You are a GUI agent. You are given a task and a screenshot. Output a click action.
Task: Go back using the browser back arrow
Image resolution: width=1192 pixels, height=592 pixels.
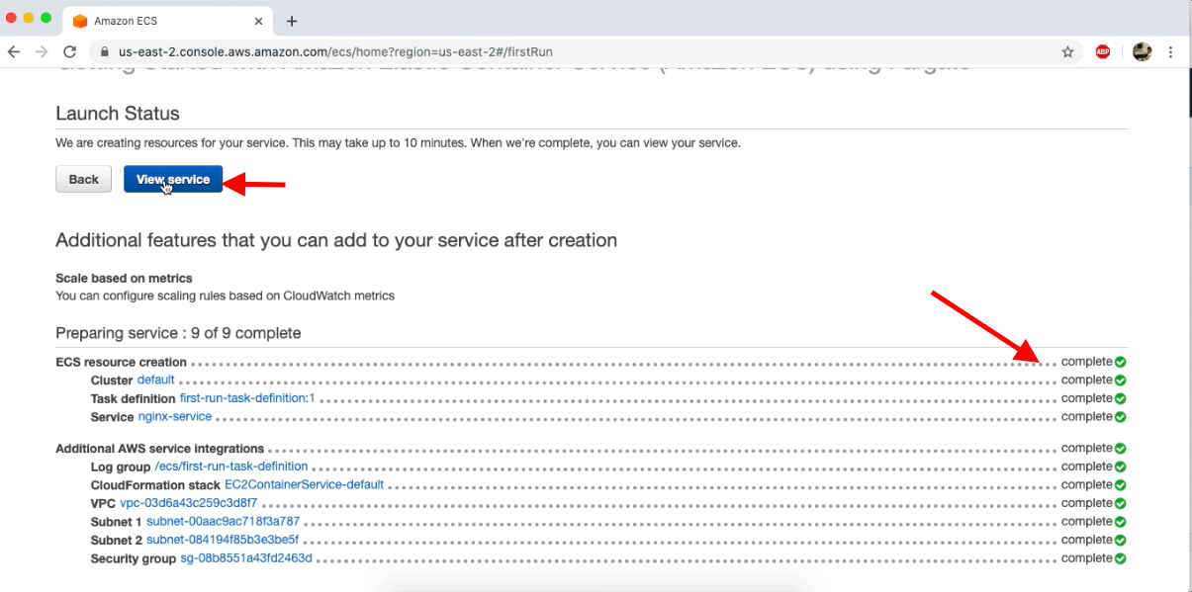click(x=16, y=51)
